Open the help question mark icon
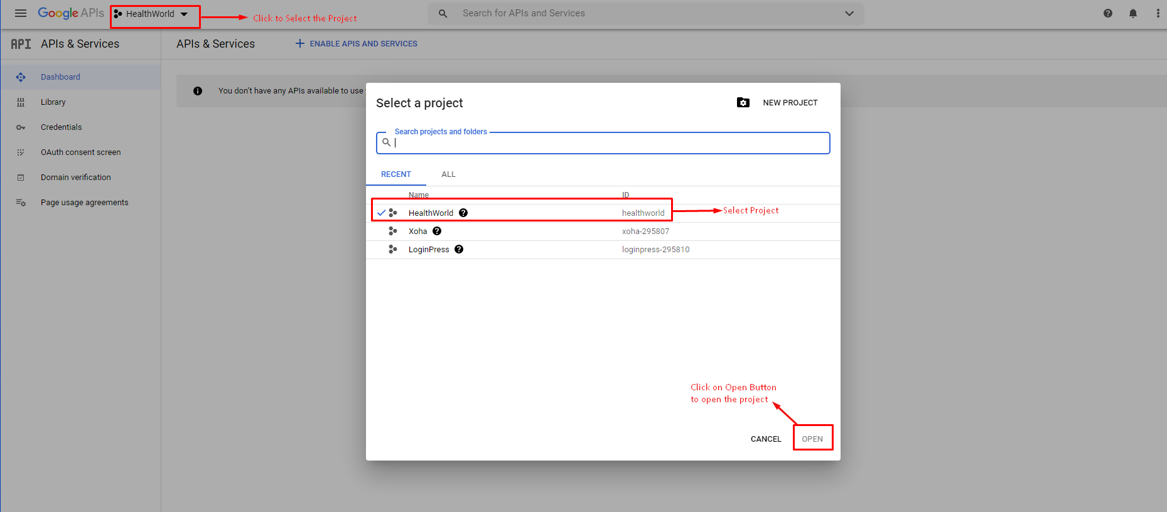This screenshot has width=1167, height=512. click(1108, 13)
